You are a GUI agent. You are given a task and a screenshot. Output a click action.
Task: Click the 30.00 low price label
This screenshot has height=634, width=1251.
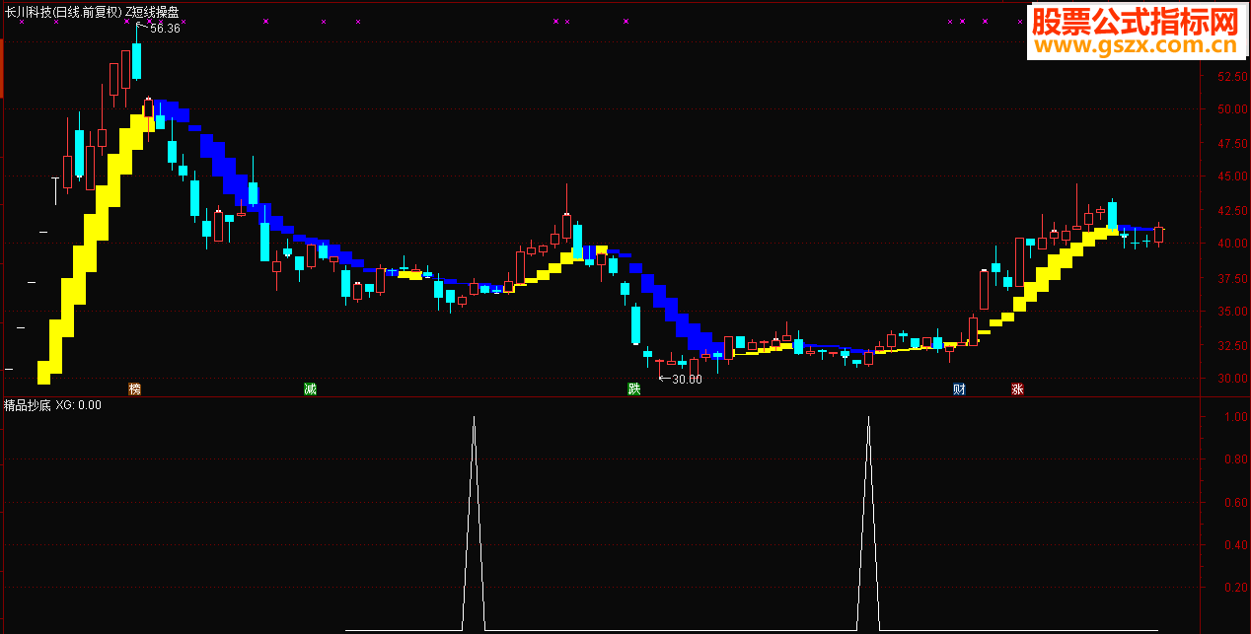(x=688, y=380)
